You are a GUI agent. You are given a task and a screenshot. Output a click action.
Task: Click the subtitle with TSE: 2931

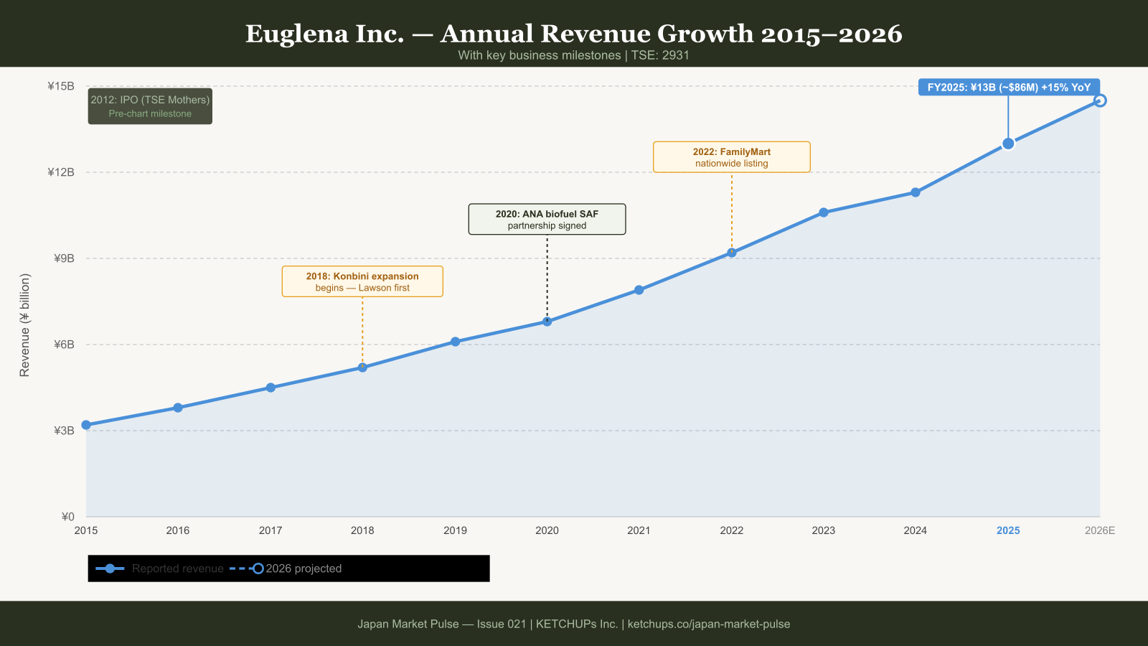click(x=574, y=55)
